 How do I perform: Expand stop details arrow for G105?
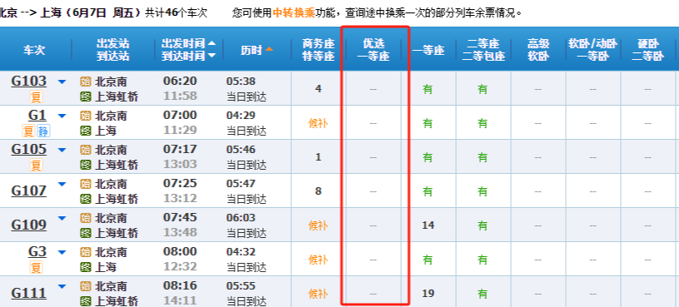tap(62, 150)
